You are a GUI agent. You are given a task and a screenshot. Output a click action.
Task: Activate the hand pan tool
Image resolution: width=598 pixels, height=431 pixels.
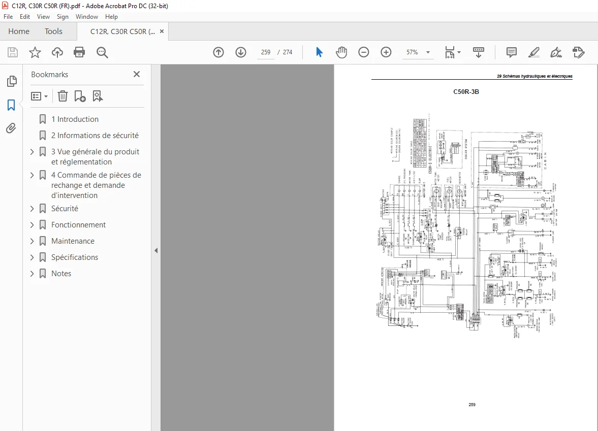(x=341, y=52)
